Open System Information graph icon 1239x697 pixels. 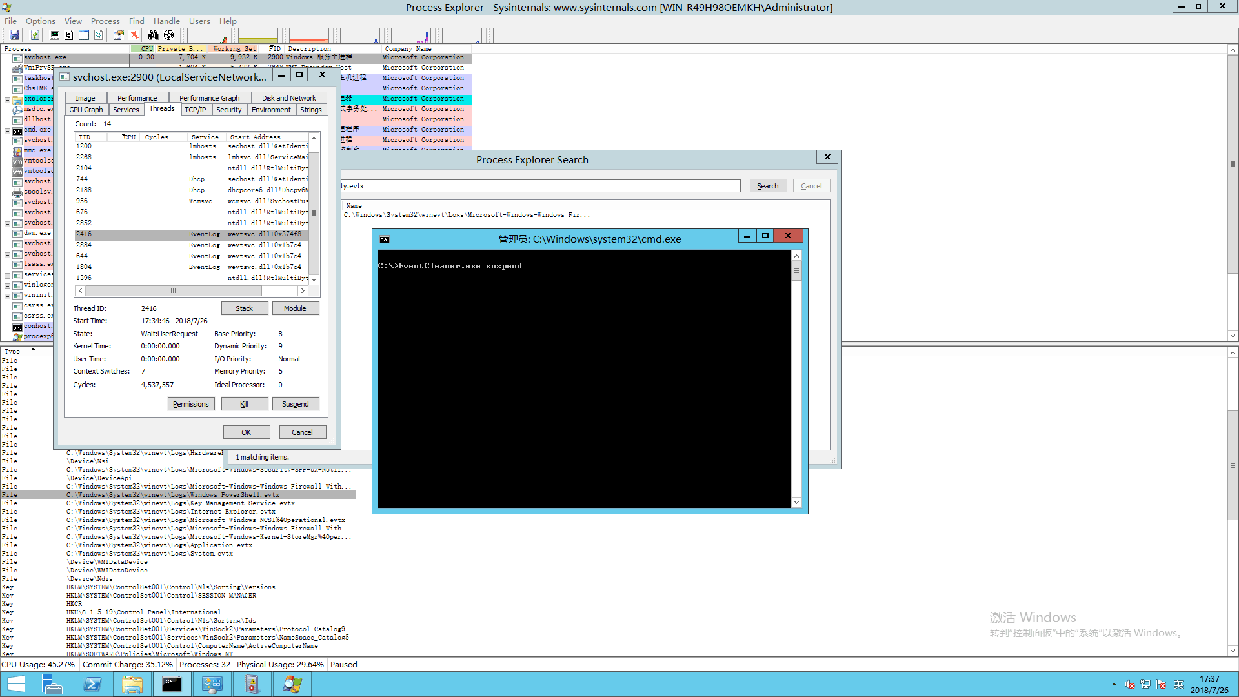coord(55,35)
